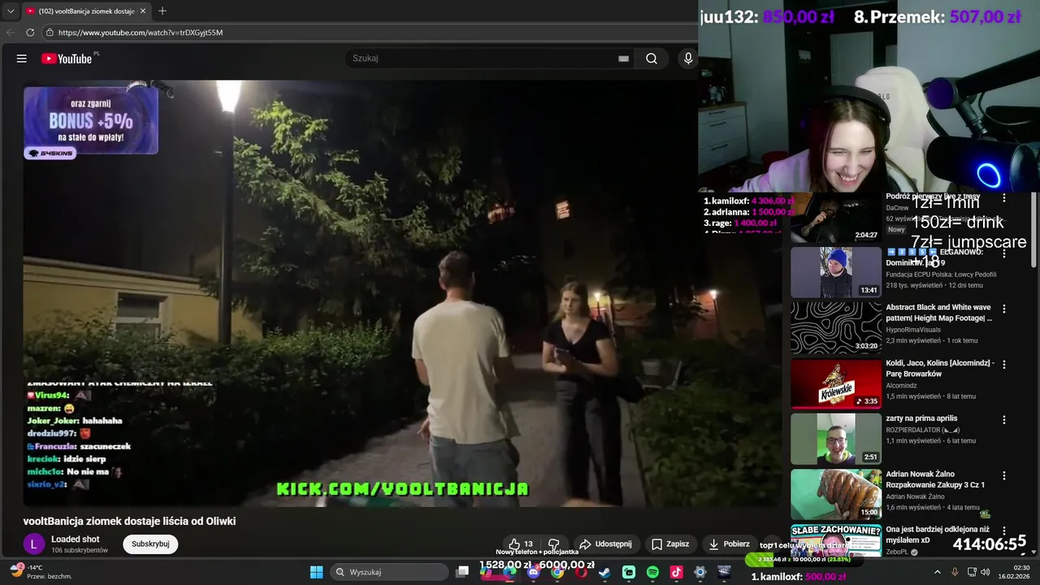Open the Parę Browarków video thumbnail
This screenshot has width=1040, height=585.
click(x=836, y=383)
